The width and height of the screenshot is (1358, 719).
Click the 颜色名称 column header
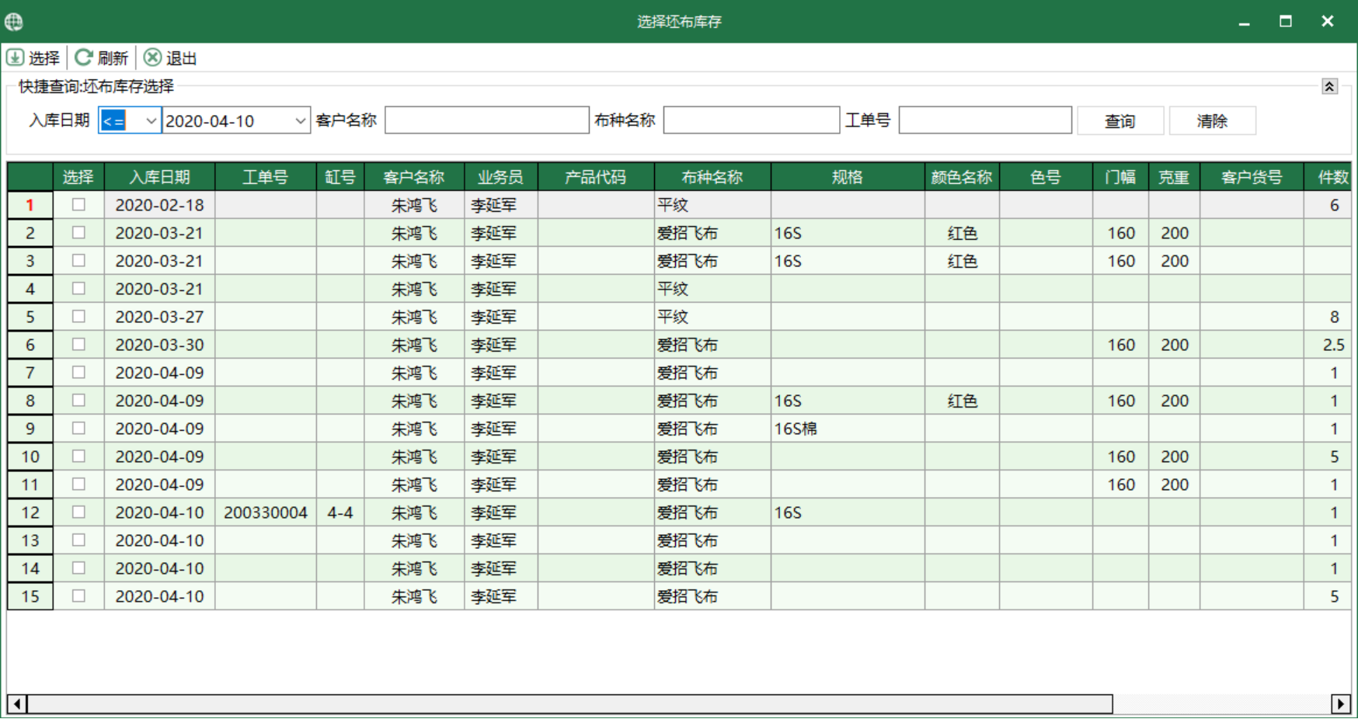(x=962, y=177)
